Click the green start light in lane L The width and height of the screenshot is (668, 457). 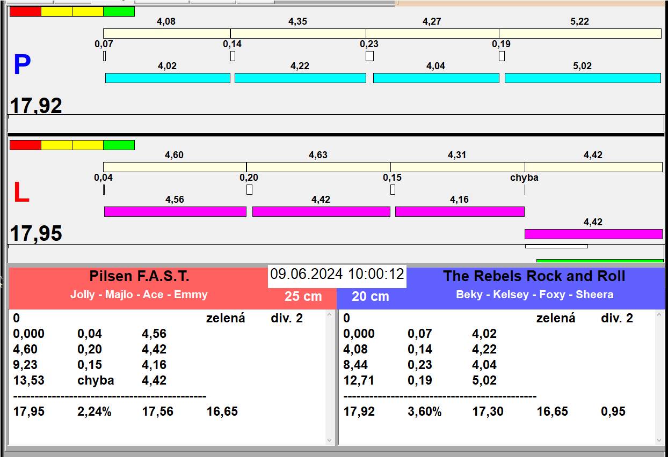(x=119, y=145)
